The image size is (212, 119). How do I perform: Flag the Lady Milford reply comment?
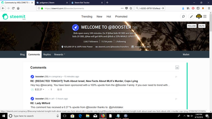pyautogui.click(x=176, y=99)
